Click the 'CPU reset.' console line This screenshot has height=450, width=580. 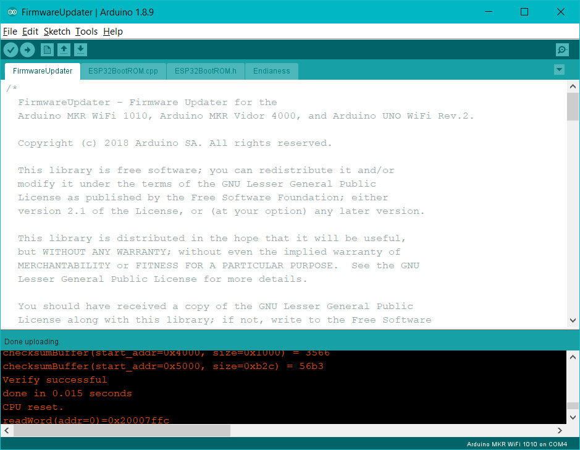[x=33, y=407]
